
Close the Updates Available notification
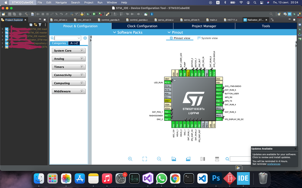[295, 149]
